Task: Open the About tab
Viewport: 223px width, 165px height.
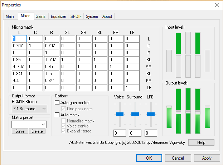Action: coord(107,16)
